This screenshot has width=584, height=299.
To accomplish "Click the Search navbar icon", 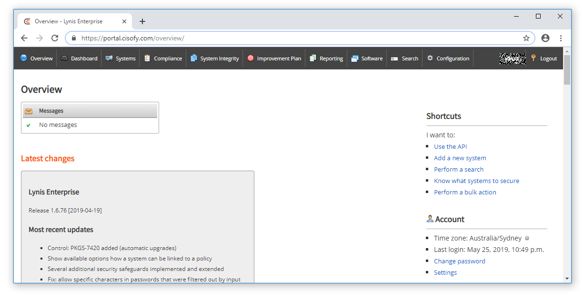I will pos(394,58).
